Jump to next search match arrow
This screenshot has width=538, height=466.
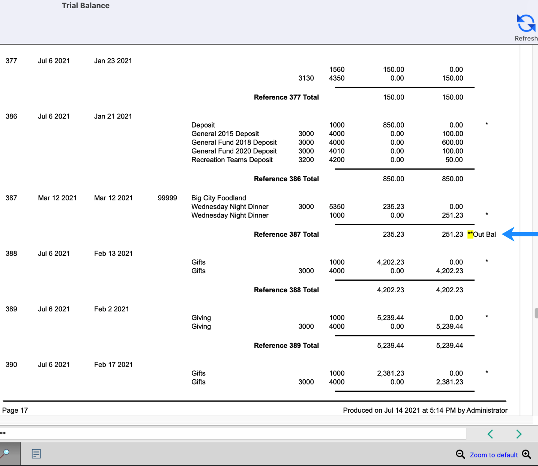(x=519, y=434)
